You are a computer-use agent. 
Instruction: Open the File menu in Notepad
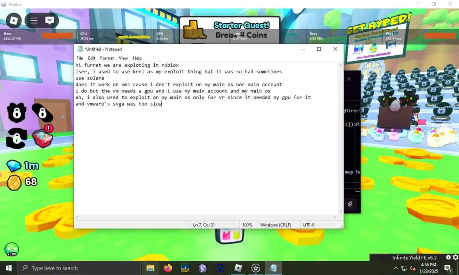(80, 58)
